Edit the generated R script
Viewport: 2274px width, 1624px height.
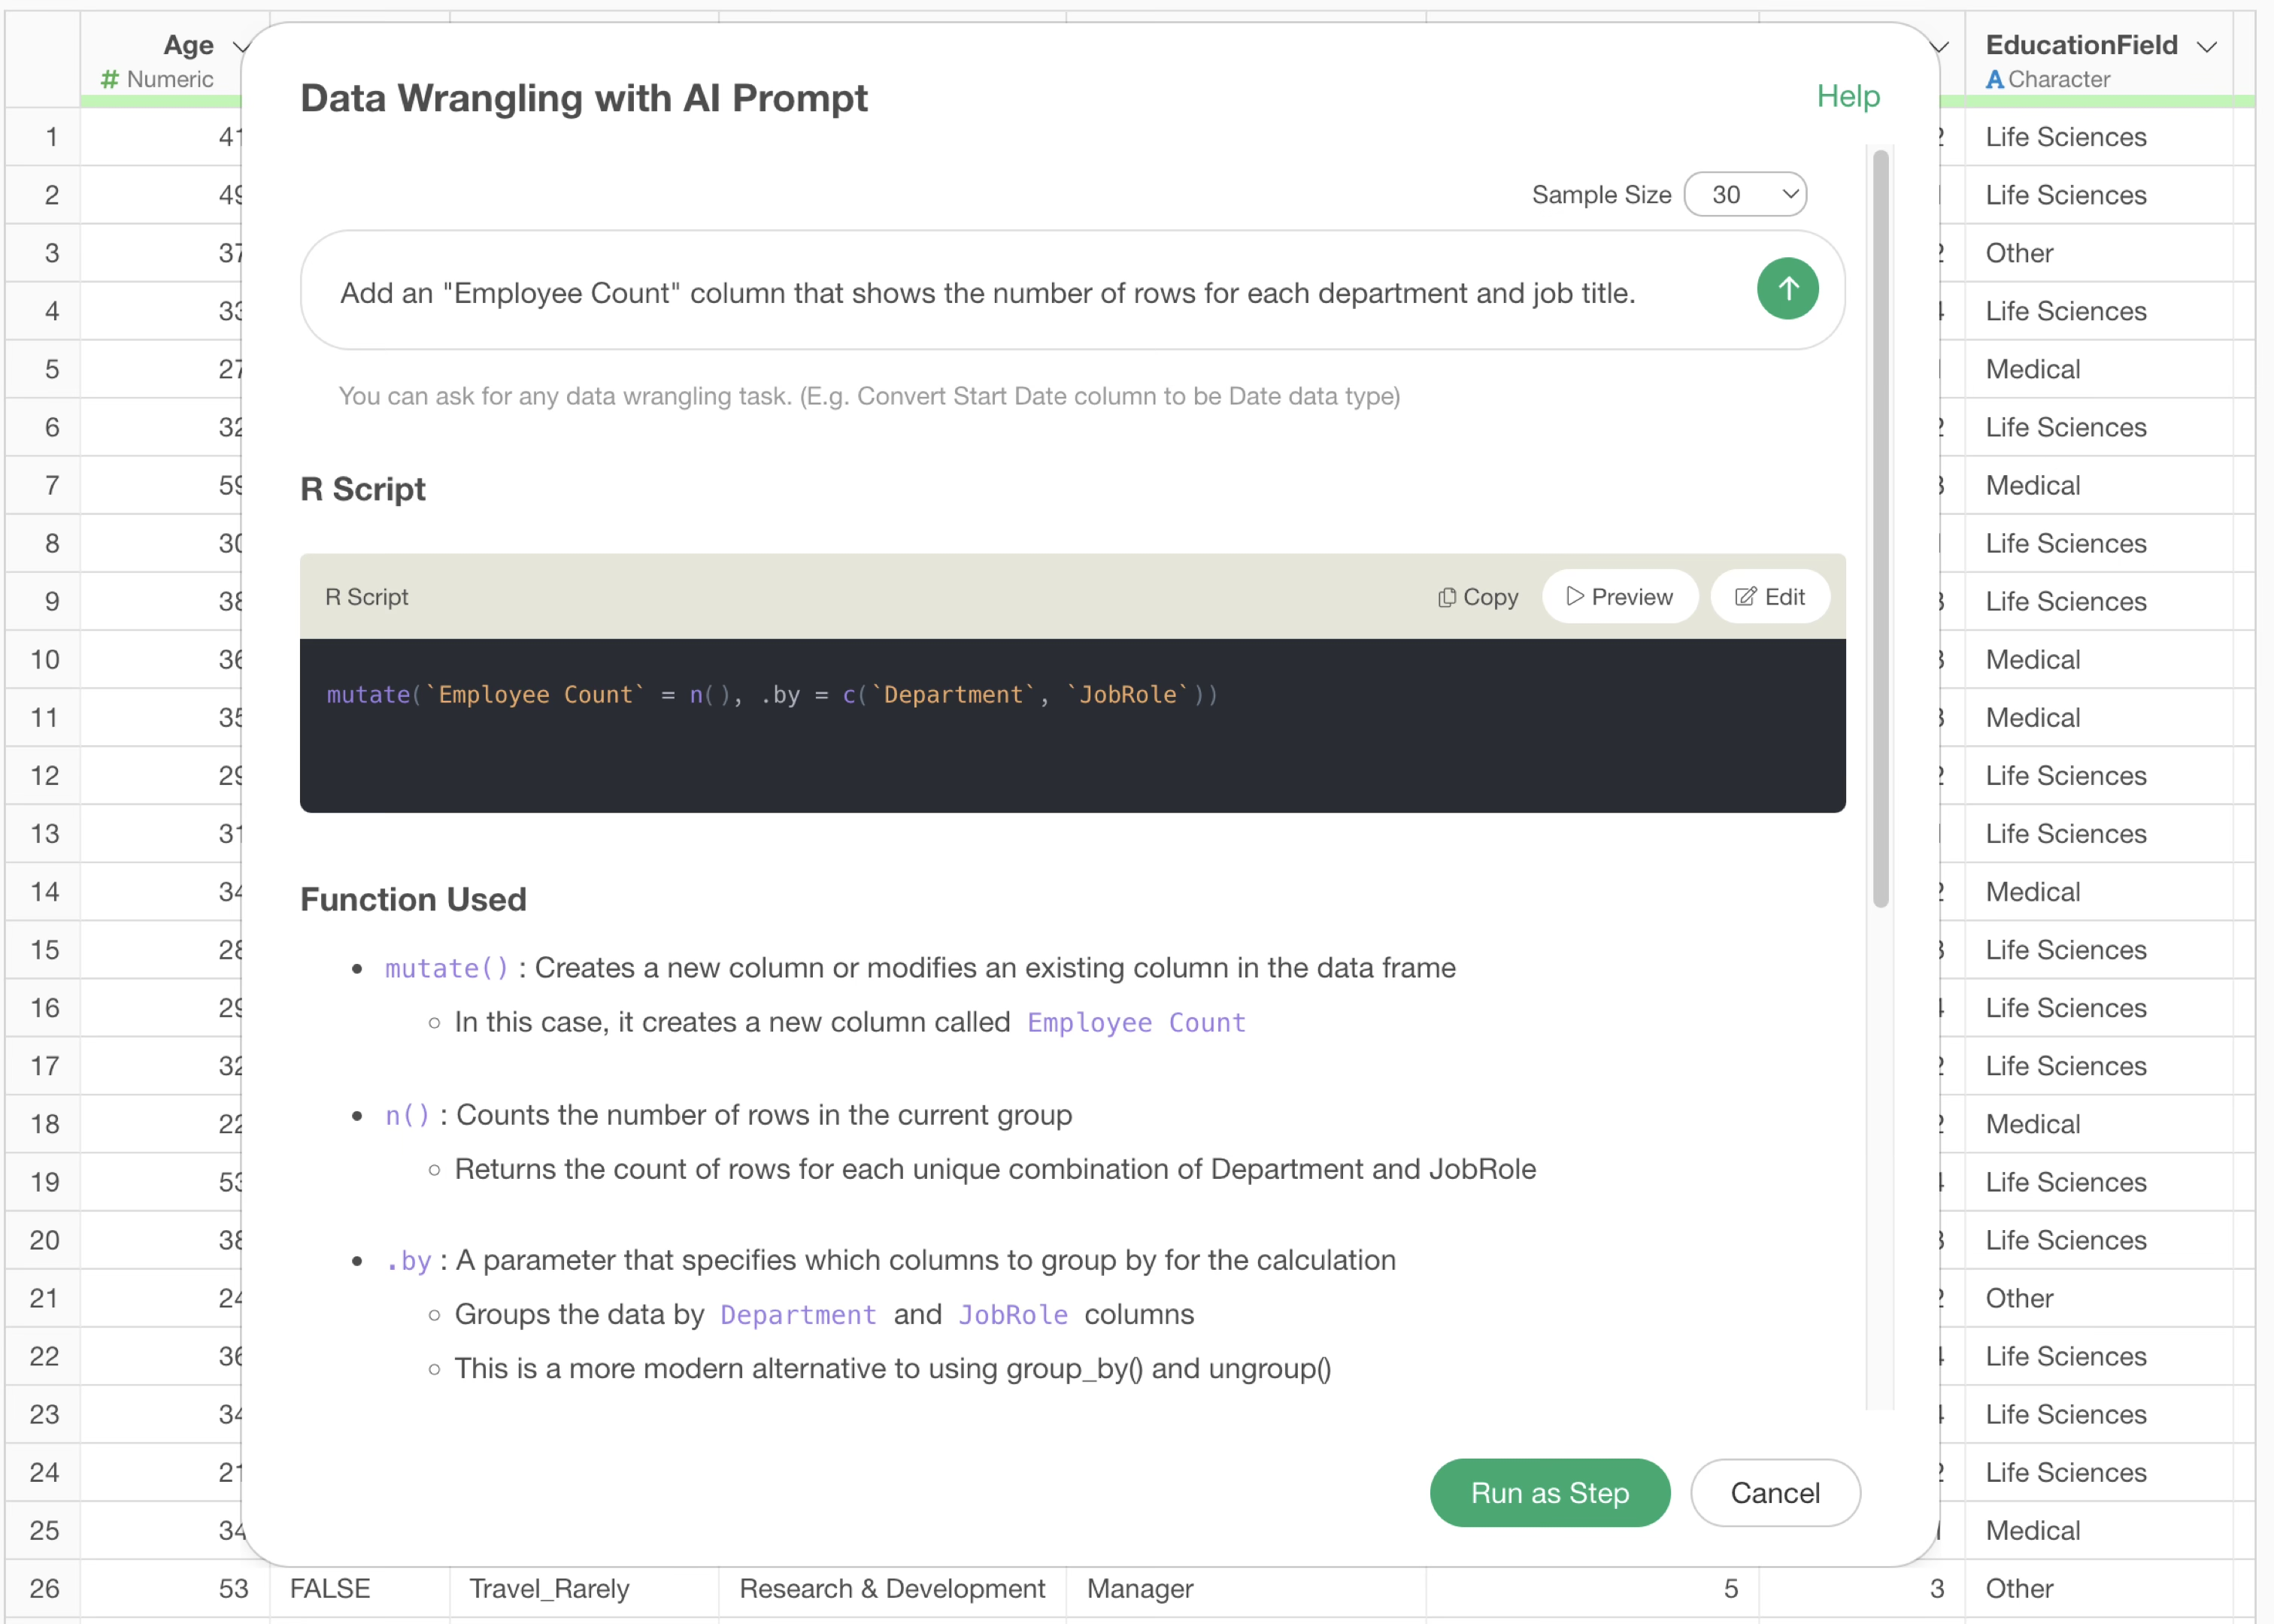(1769, 597)
